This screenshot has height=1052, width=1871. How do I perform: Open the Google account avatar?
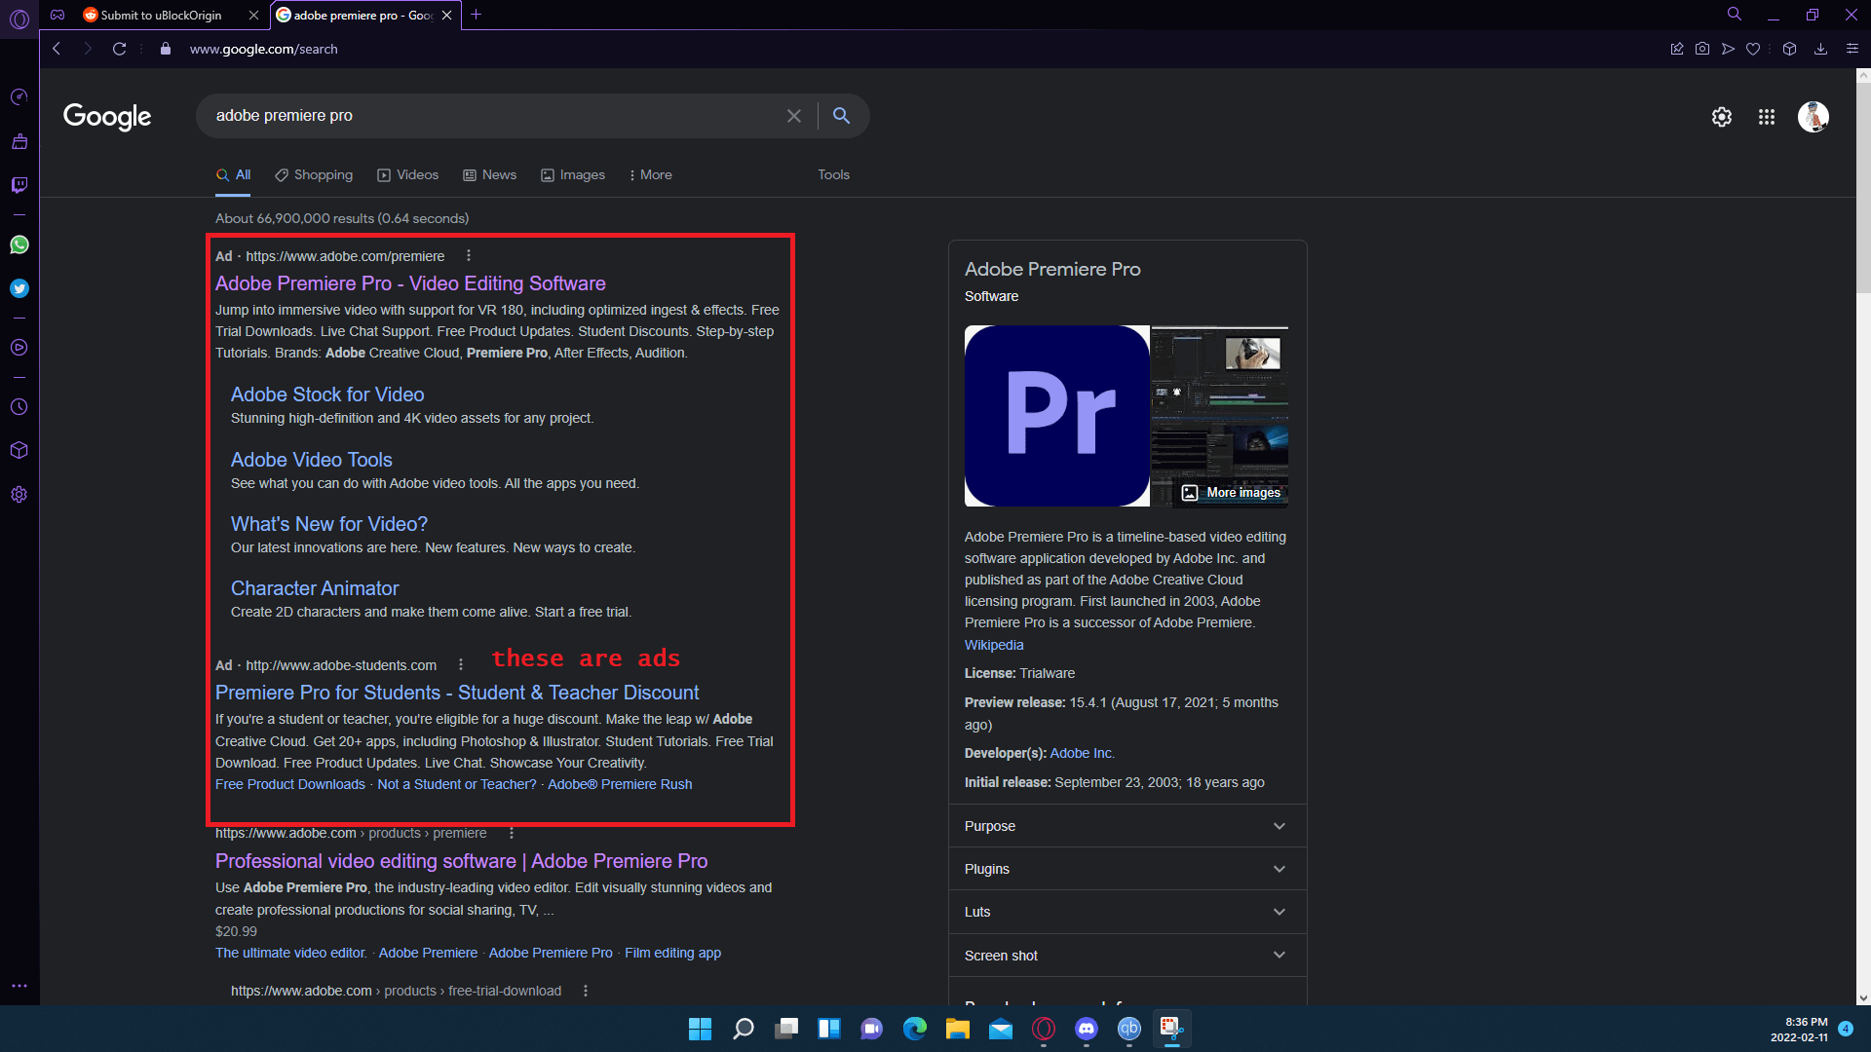[1814, 117]
